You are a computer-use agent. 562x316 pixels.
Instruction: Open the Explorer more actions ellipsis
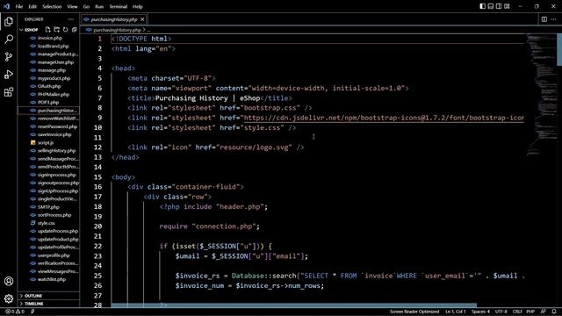71,19
